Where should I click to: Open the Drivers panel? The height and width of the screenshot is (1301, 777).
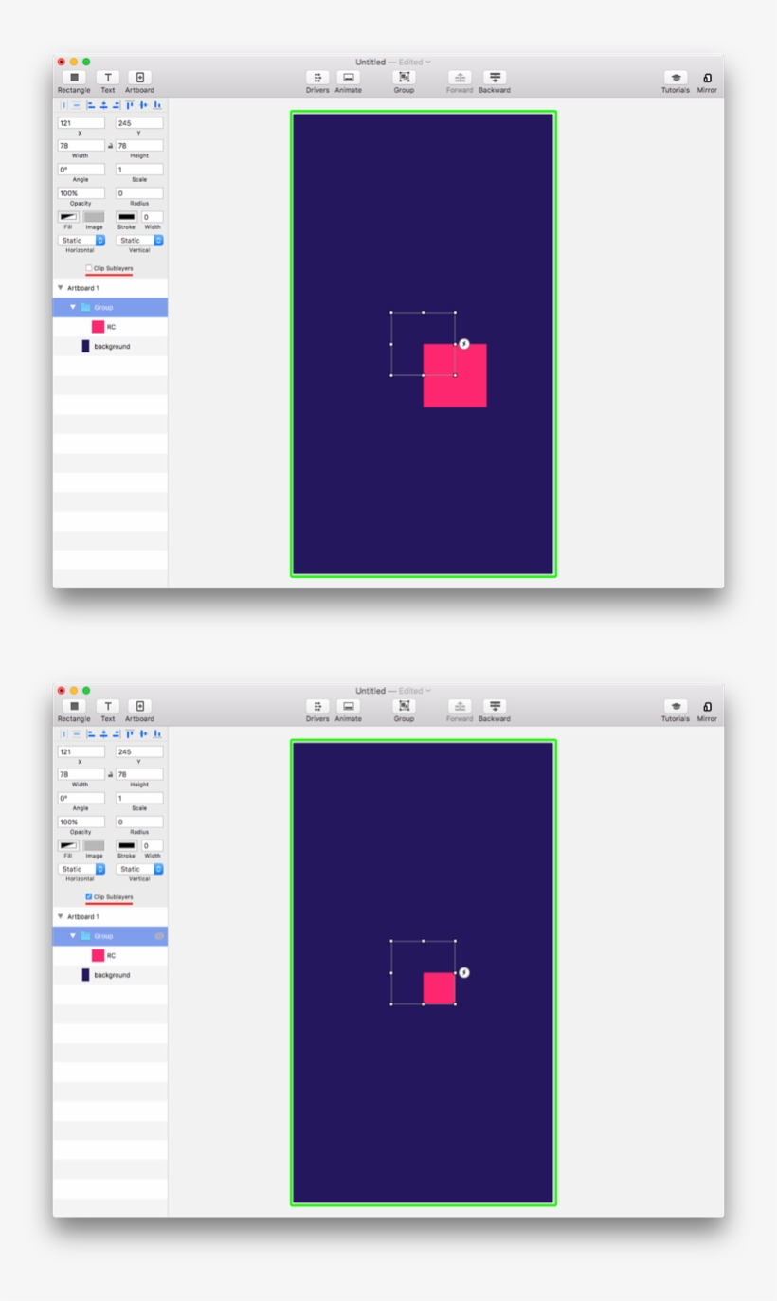[316, 79]
